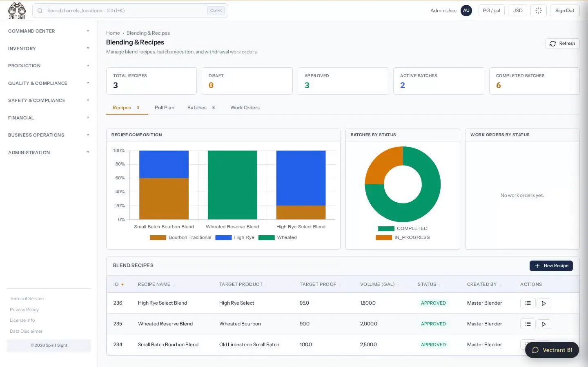Open details list icon for recipe 235
This screenshot has width=588, height=367.
click(x=528, y=324)
